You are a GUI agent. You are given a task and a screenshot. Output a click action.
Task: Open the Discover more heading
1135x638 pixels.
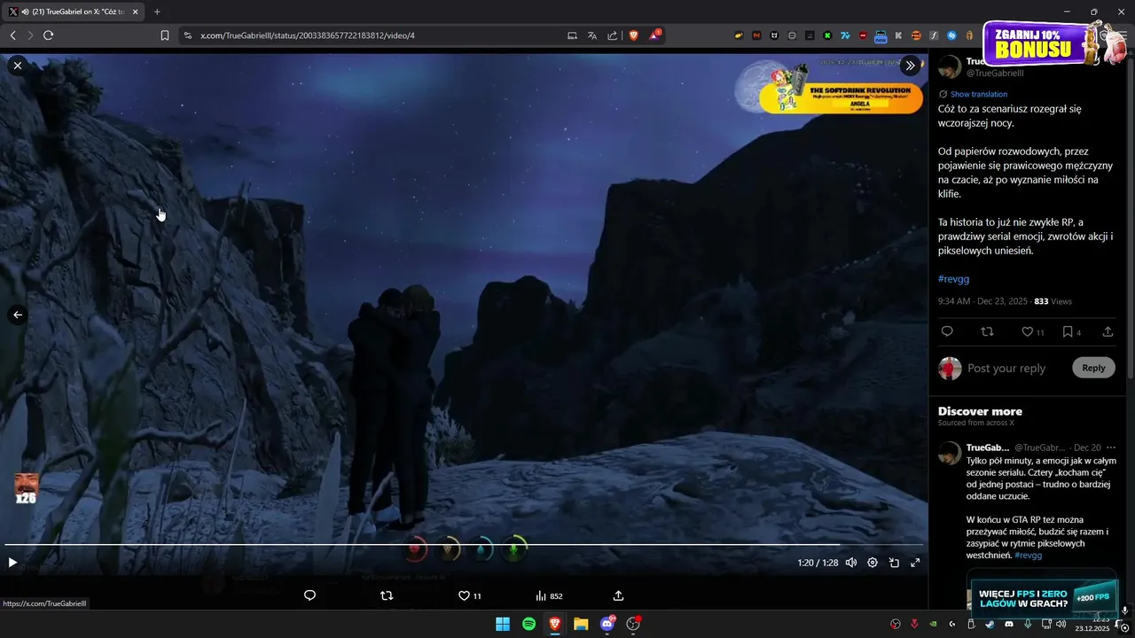(x=980, y=411)
